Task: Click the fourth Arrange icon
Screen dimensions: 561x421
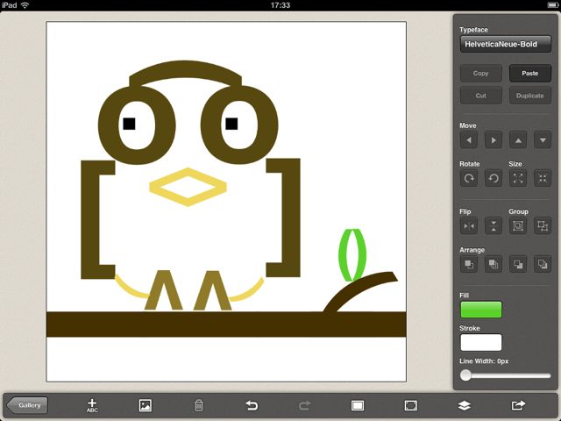Action: click(x=543, y=264)
